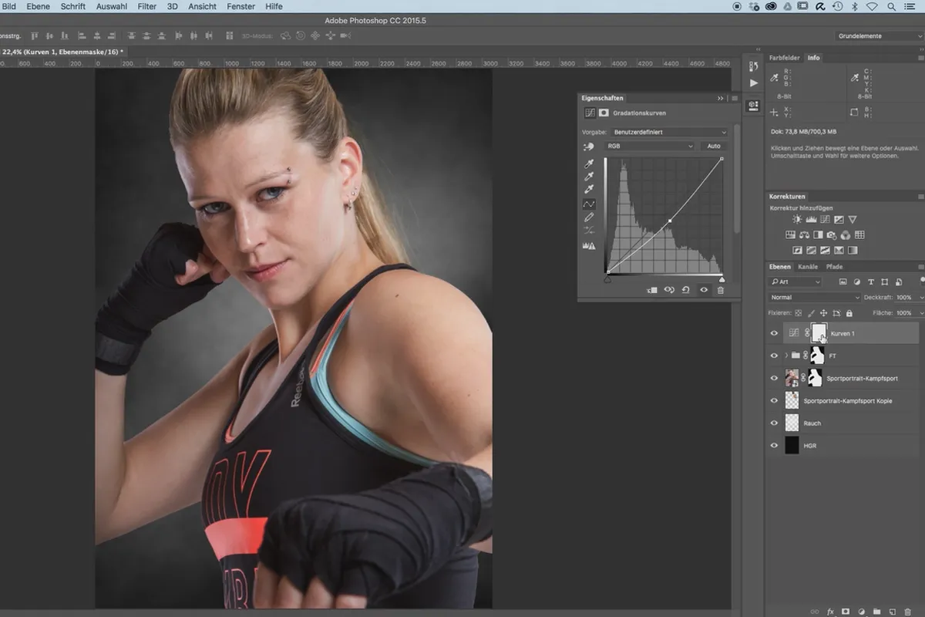Open the RGB channel dropdown

coord(649,146)
